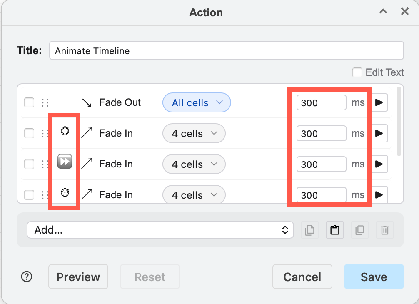This screenshot has width=419, height=304.
Task: Click fade-in arrow beside the fast-forward icon
Action: (x=87, y=164)
